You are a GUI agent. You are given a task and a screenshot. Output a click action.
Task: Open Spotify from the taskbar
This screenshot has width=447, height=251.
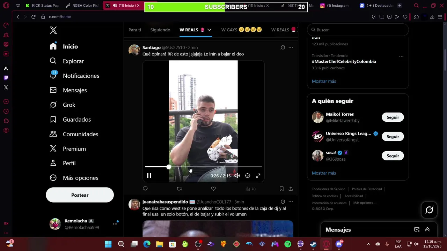pyautogui.click(x=288, y=244)
